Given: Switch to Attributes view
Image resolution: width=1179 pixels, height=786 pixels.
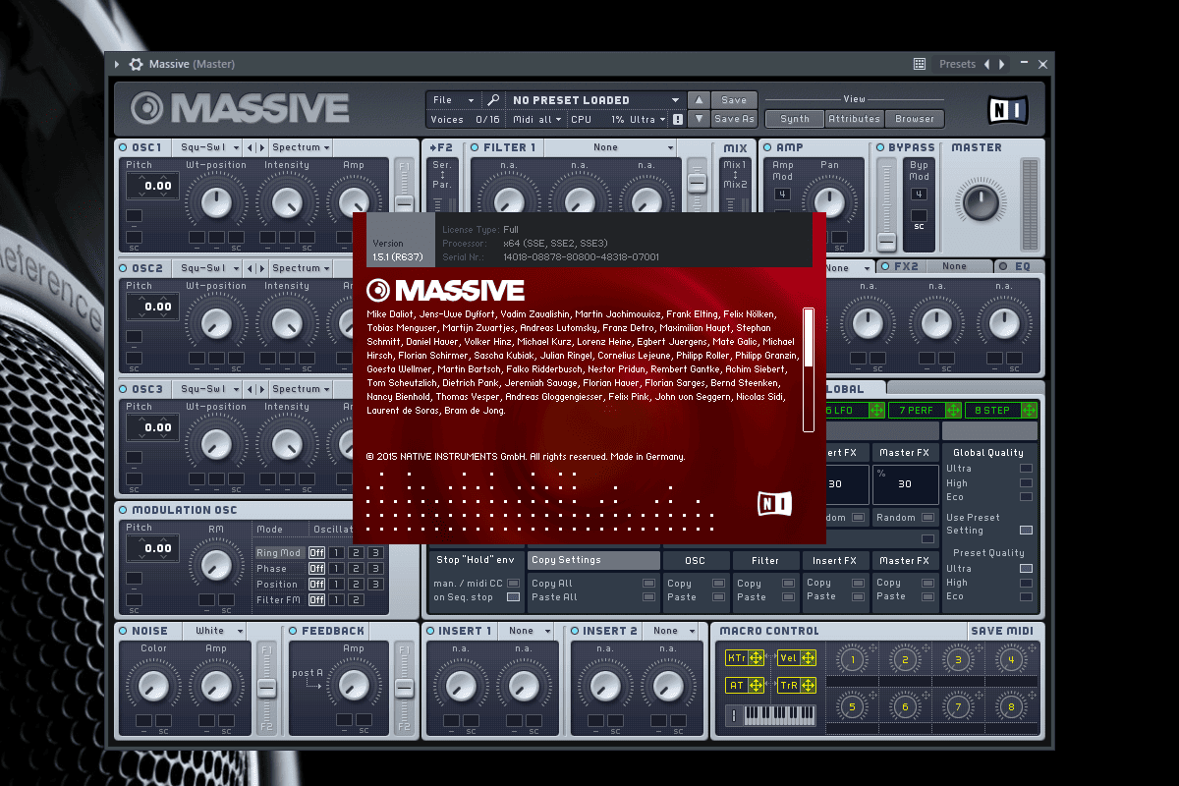Looking at the screenshot, I should tap(854, 119).
